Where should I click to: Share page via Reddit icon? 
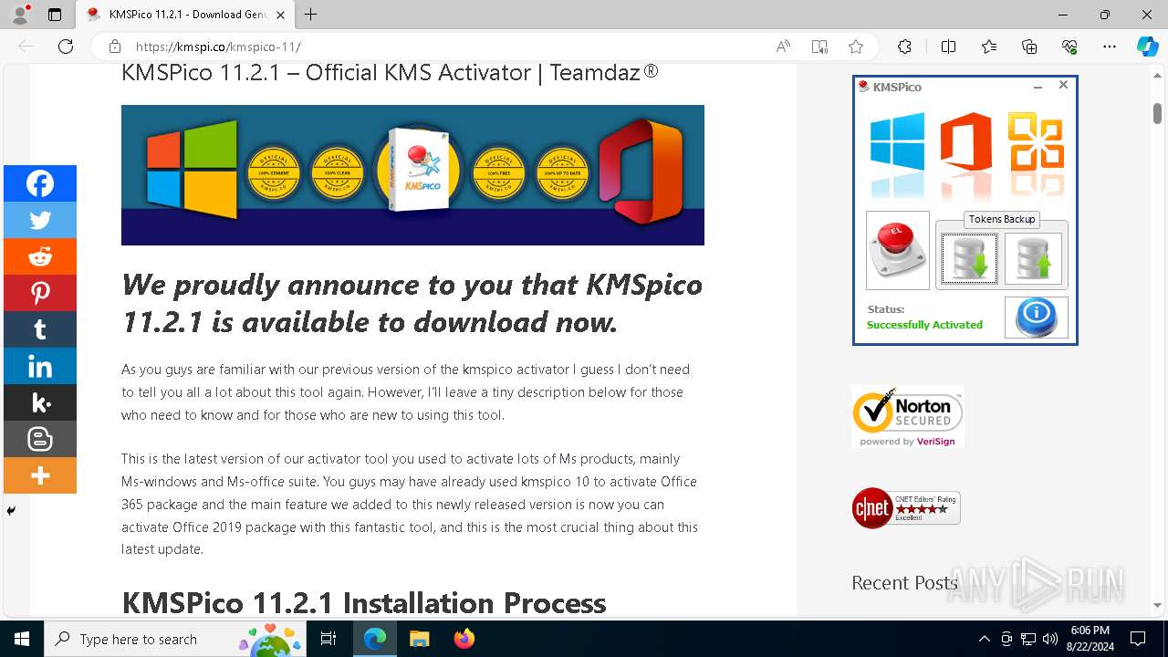click(40, 256)
